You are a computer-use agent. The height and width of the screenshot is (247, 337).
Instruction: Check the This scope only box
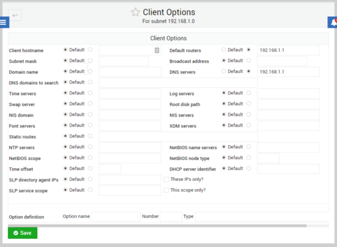coord(166,190)
